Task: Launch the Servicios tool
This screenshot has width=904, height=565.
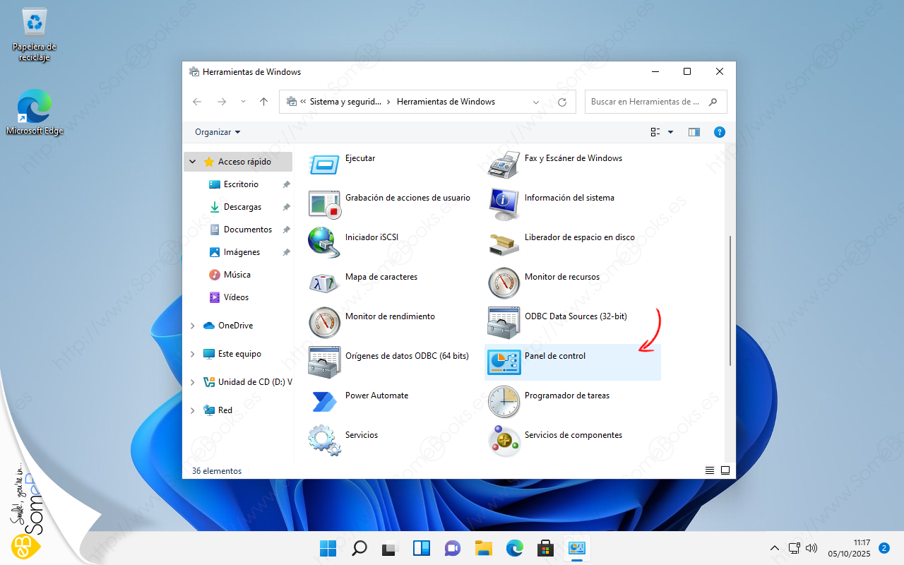Action: pyautogui.click(x=361, y=436)
